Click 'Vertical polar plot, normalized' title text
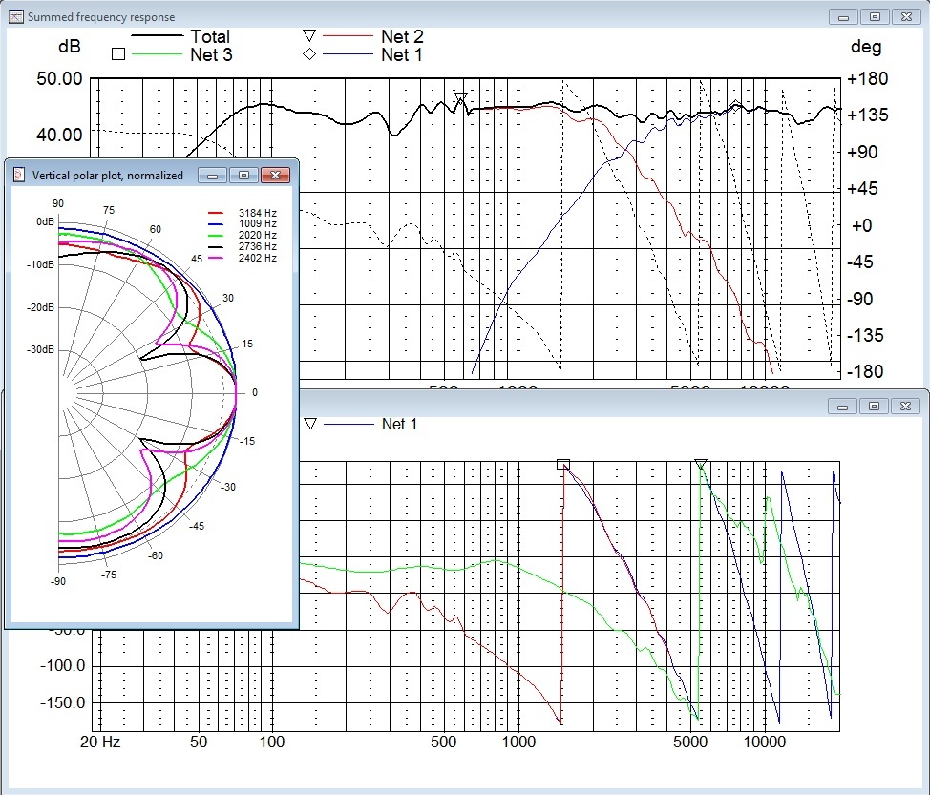The image size is (930, 795). [x=107, y=176]
